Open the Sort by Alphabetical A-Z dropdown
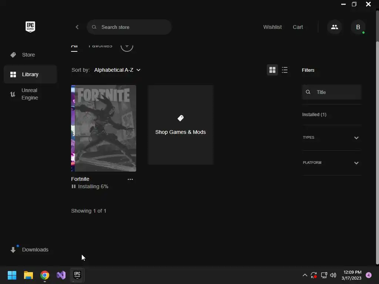 point(117,70)
